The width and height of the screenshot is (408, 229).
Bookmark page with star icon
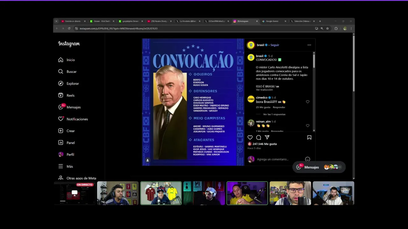(x=327, y=29)
